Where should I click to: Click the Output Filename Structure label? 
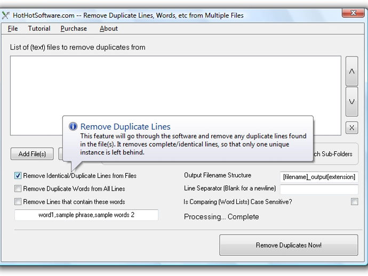(218, 175)
